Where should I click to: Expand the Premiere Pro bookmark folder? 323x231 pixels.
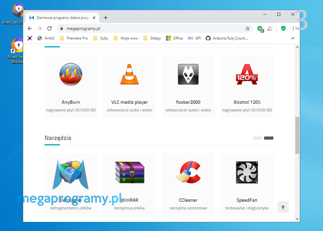(74, 38)
